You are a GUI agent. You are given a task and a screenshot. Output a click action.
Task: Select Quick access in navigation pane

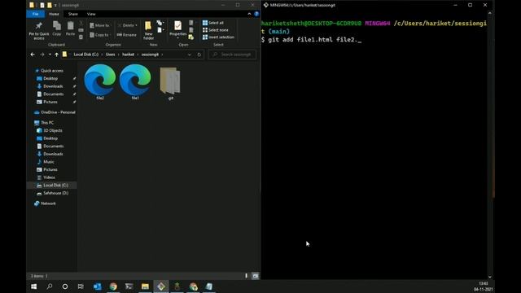(x=49, y=71)
